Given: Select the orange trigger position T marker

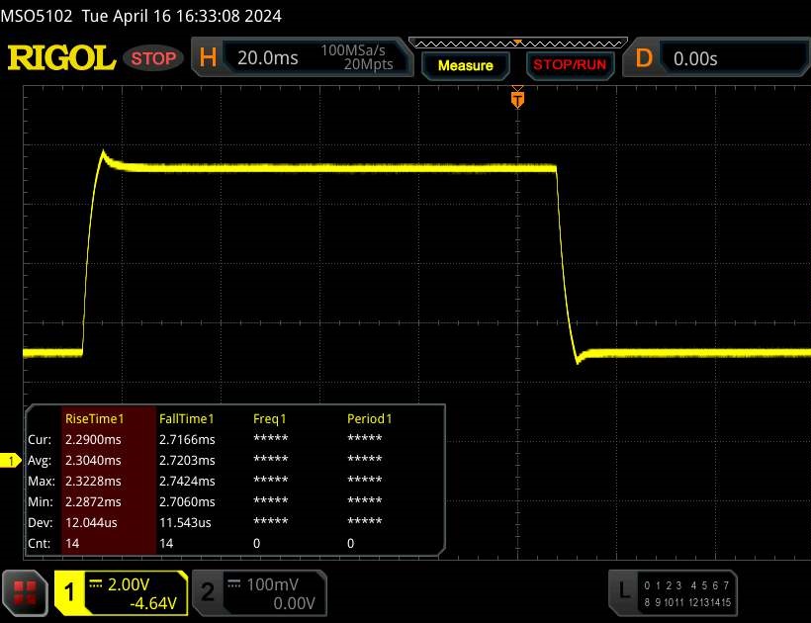Looking at the screenshot, I should click(517, 99).
